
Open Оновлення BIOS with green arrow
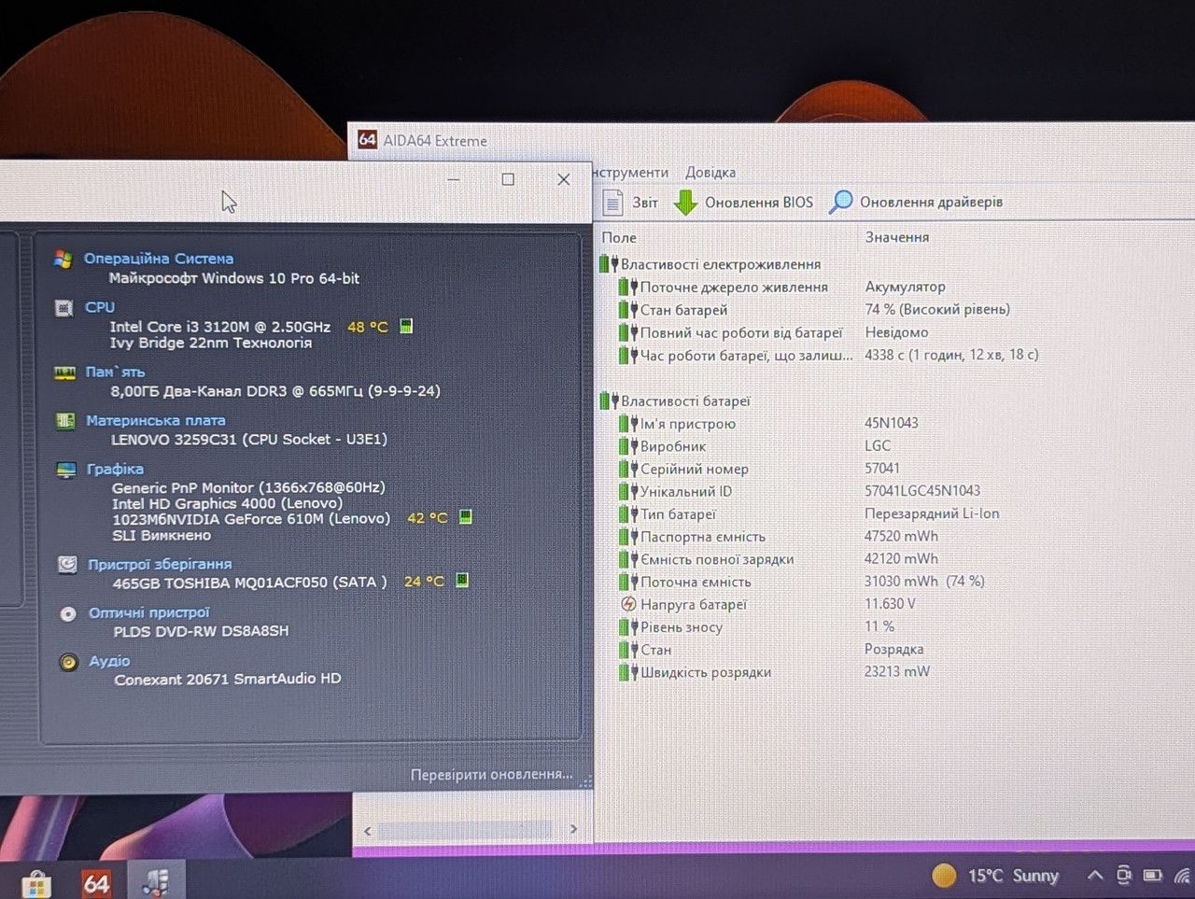(743, 203)
